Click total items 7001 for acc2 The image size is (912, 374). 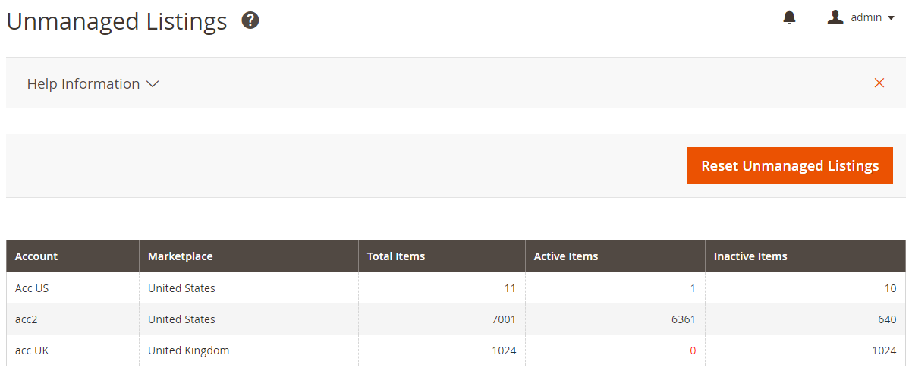click(504, 319)
